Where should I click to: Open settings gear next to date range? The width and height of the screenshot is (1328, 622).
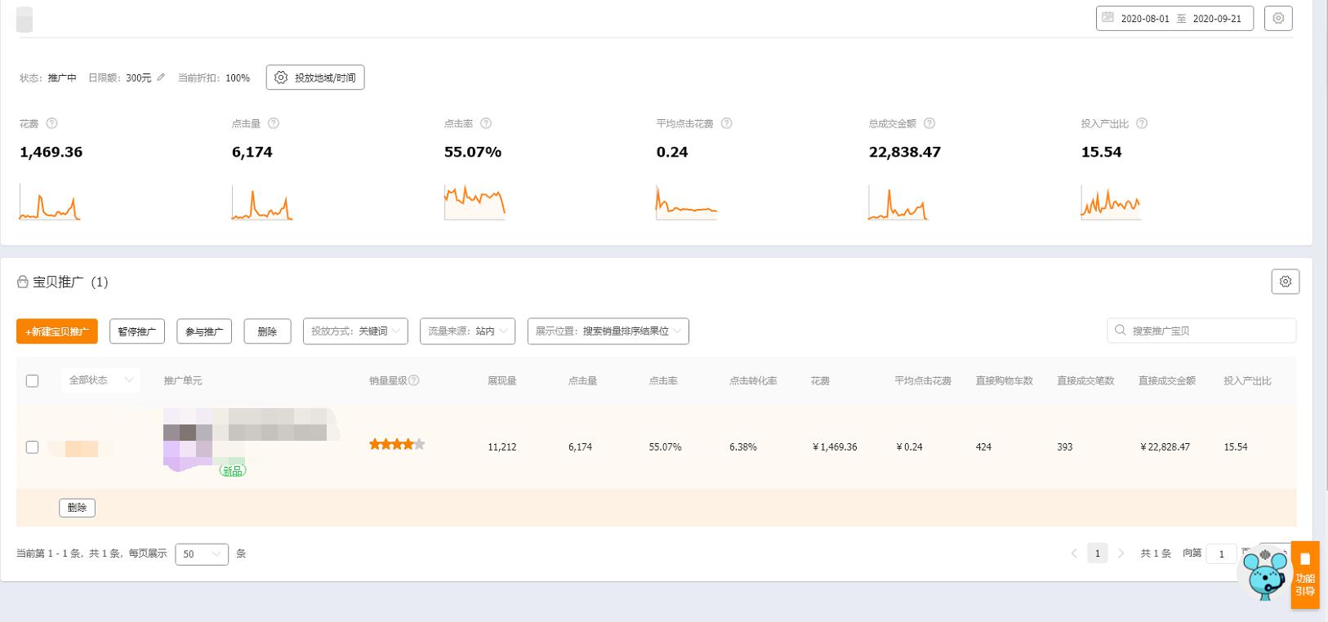pos(1278,18)
